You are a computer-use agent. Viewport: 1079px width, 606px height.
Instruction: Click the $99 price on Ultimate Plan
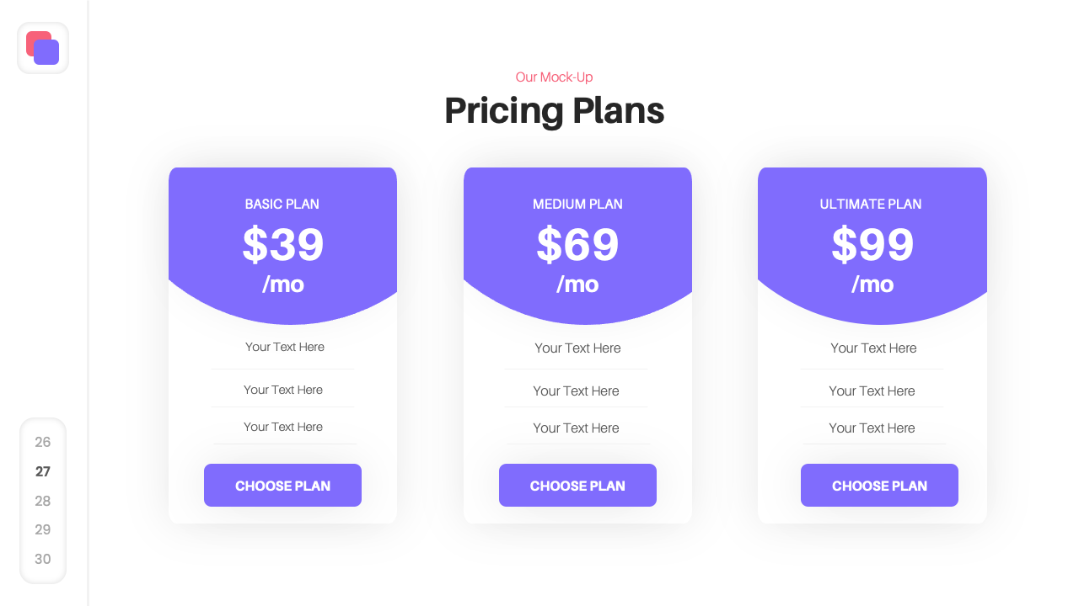tap(872, 245)
